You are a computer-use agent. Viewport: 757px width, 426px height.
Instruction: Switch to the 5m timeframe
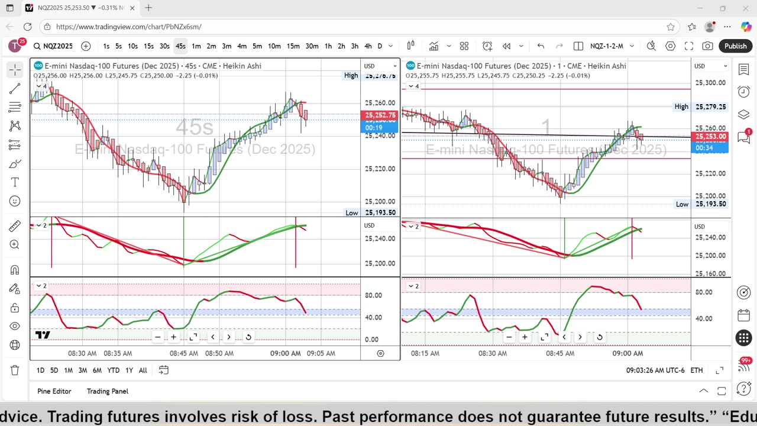pos(257,46)
